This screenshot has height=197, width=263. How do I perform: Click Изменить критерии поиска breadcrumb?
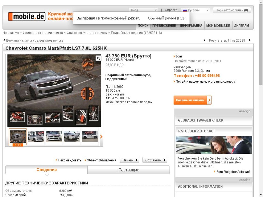tap(43, 33)
